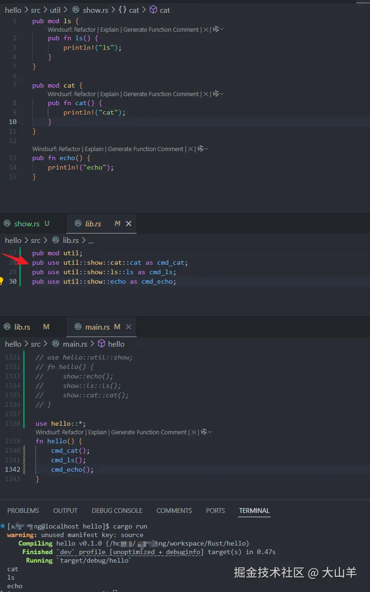Screen dimensions: 370x592
Task: Click Generate Function Comment above fn echo
Action: pyautogui.click(x=146, y=149)
